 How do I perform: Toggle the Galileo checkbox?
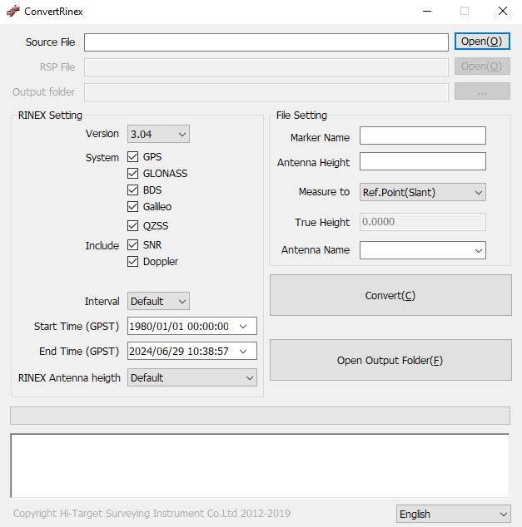[x=133, y=207]
